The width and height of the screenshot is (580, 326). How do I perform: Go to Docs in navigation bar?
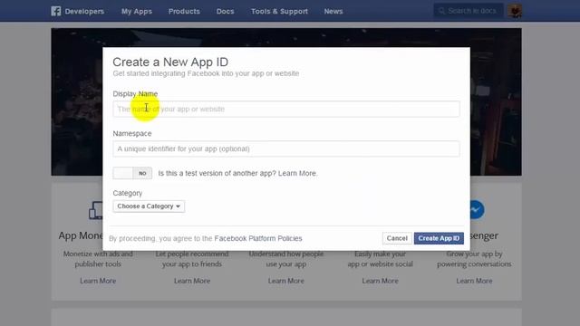click(x=225, y=11)
